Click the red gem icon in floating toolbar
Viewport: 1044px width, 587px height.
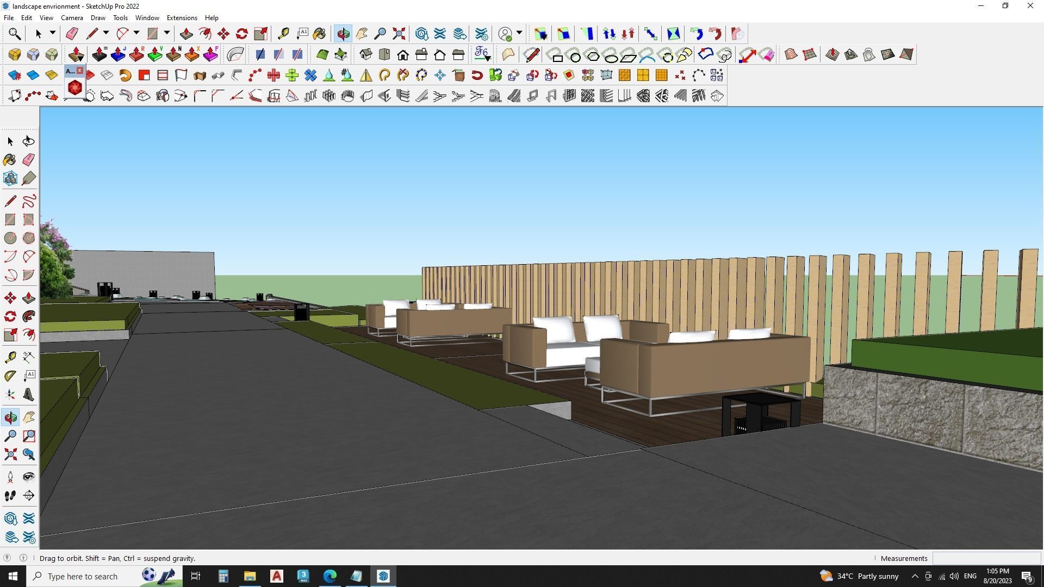74,88
